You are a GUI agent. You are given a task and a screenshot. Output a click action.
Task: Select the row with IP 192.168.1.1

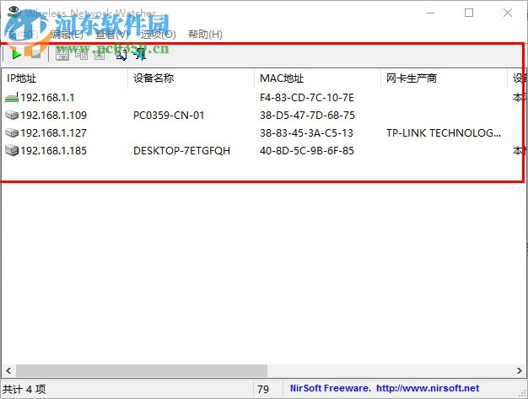tap(262, 98)
